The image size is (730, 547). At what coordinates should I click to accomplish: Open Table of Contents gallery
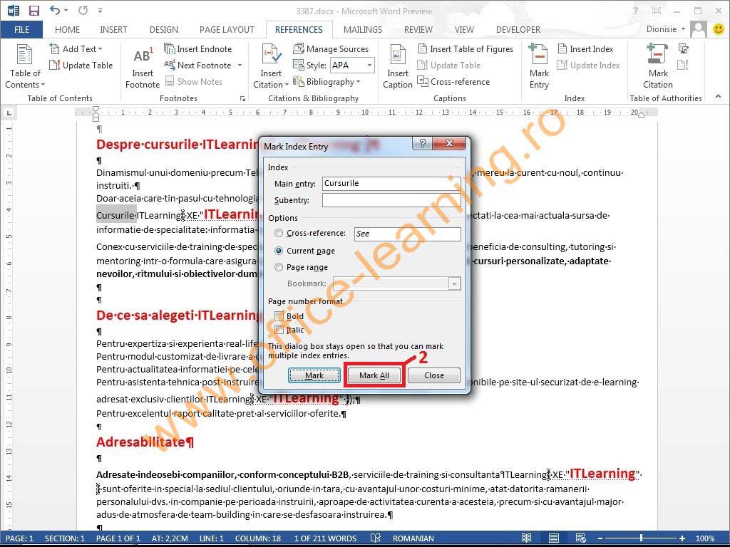[x=25, y=66]
